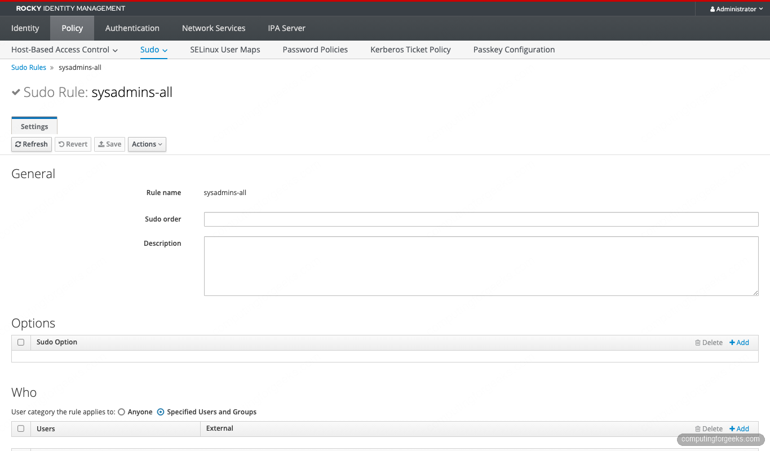Check the Sudo Option select-all checkbox

point(21,342)
